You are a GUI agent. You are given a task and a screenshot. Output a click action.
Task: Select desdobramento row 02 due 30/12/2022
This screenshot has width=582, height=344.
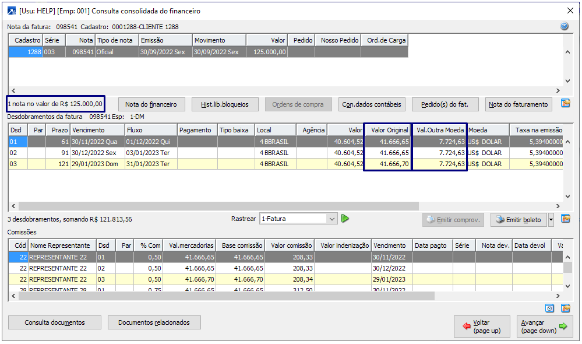point(97,153)
